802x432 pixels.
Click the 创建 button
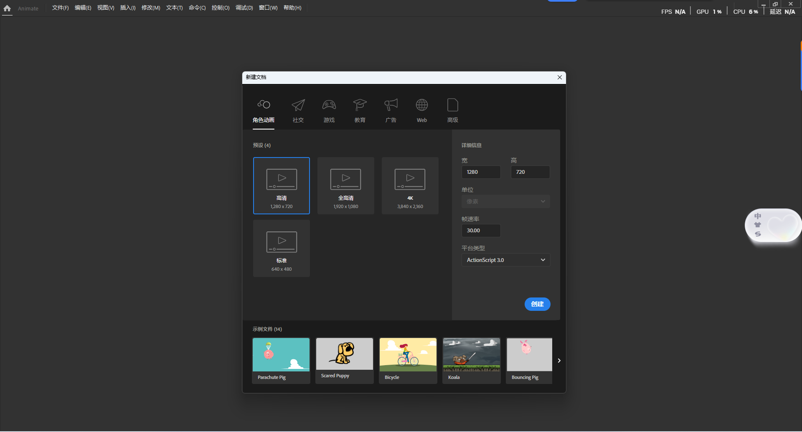coord(538,304)
